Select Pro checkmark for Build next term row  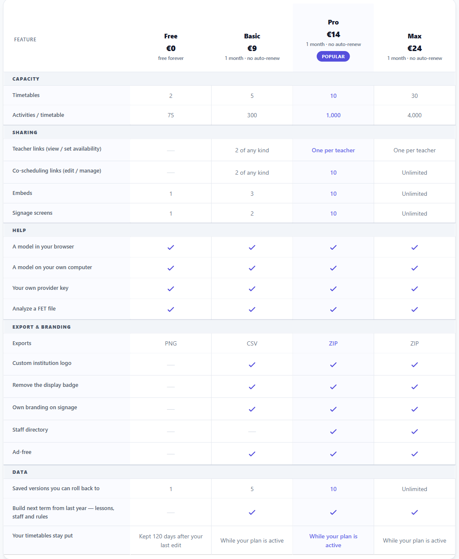pyautogui.click(x=333, y=512)
